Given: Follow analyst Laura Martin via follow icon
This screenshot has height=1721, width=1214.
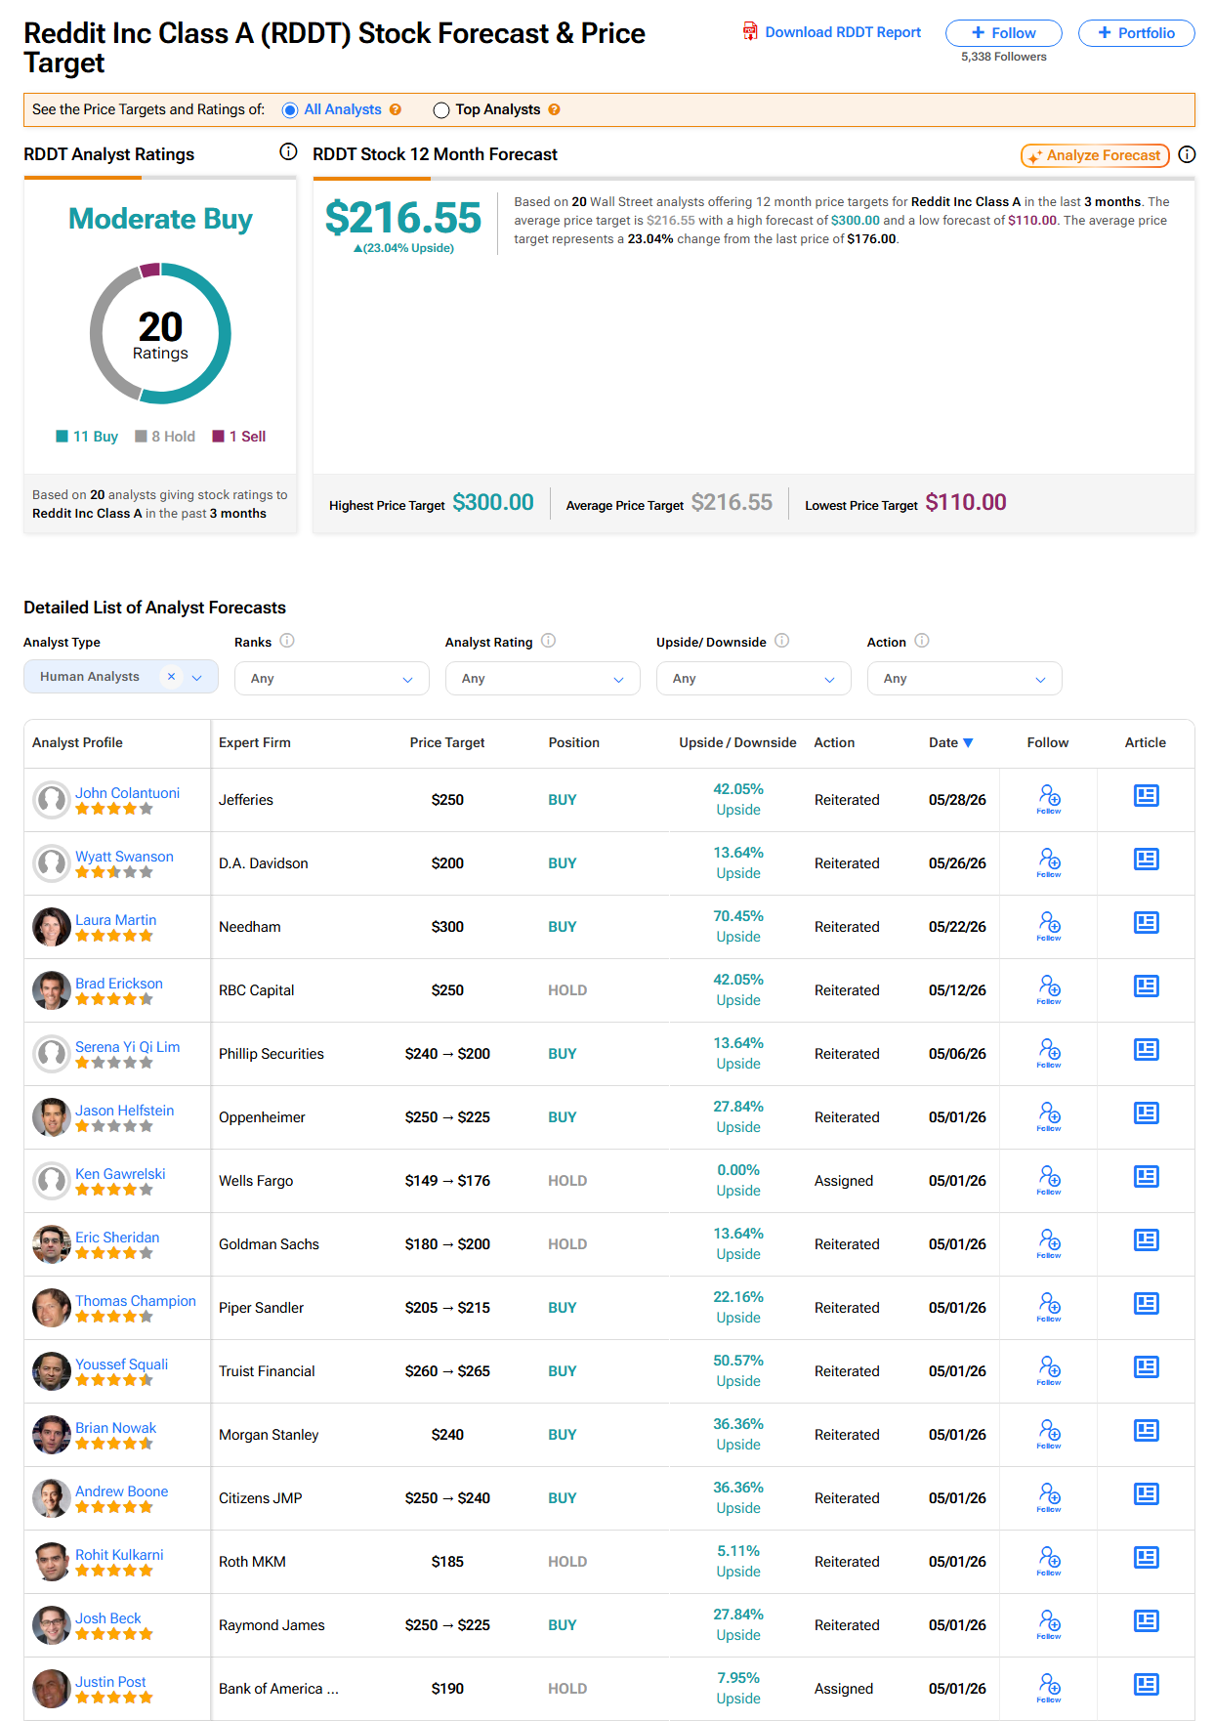Looking at the screenshot, I should click(x=1049, y=926).
